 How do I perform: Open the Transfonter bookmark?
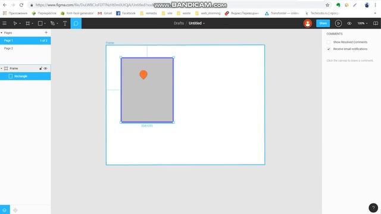(282, 13)
